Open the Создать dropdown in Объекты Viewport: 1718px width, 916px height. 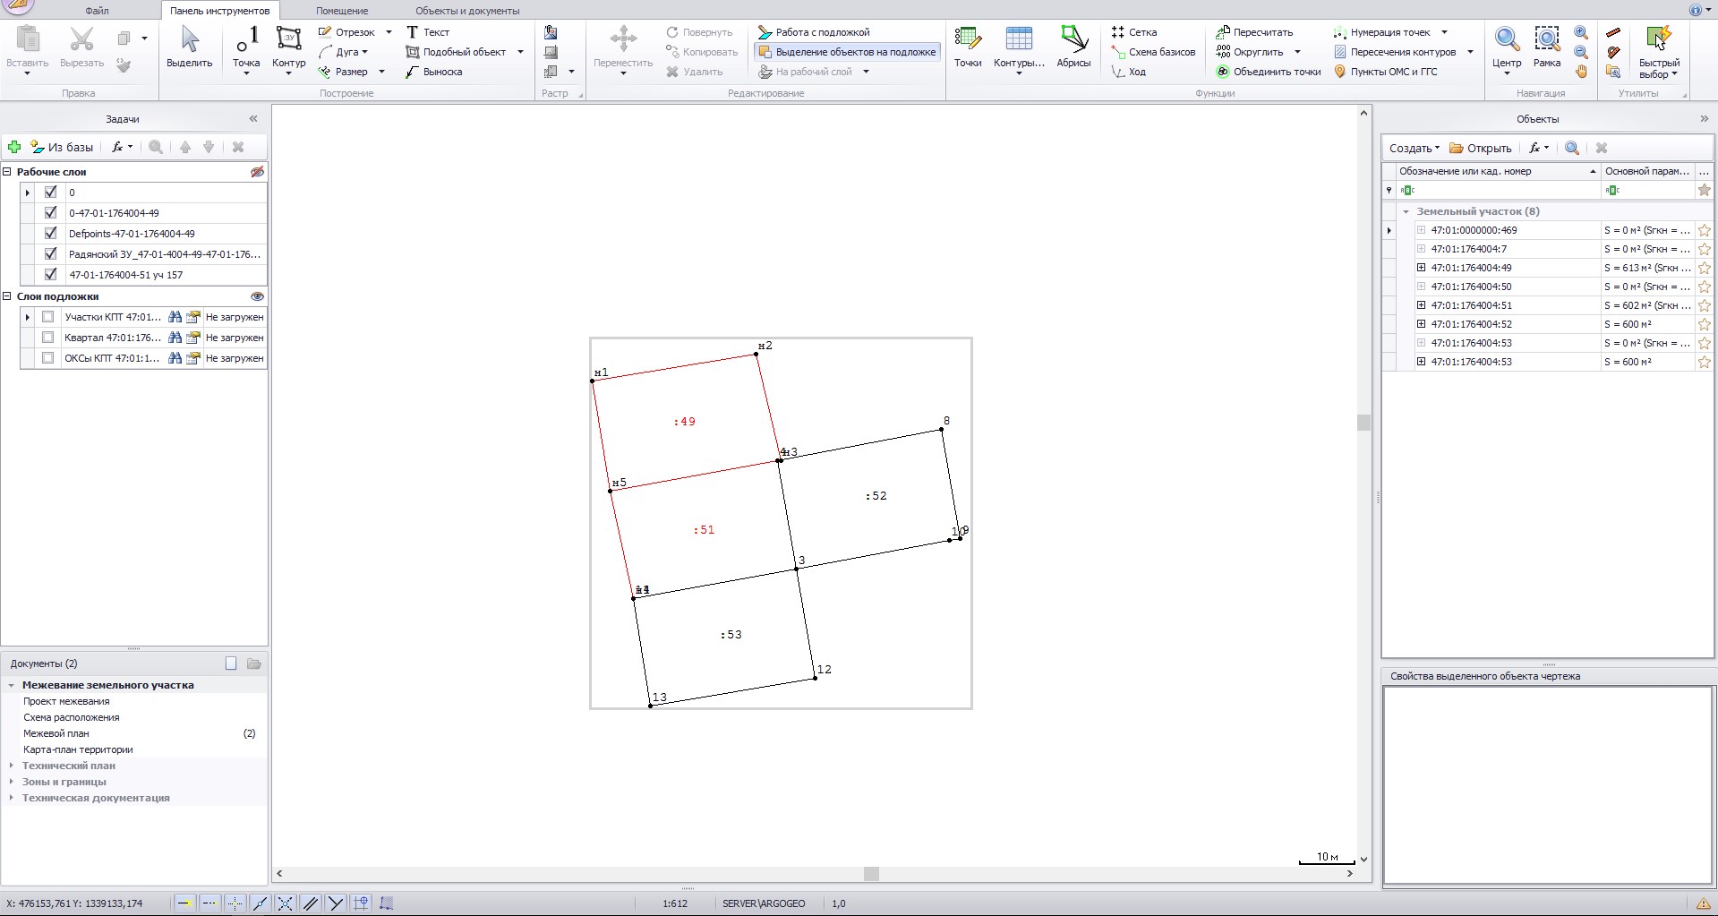pos(1414,148)
